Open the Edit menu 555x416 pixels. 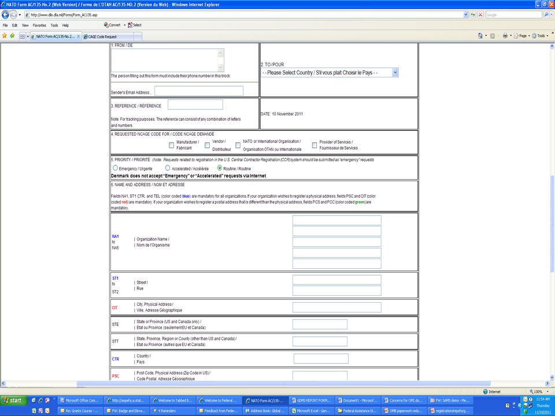pyautogui.click(x=14, y=25)
